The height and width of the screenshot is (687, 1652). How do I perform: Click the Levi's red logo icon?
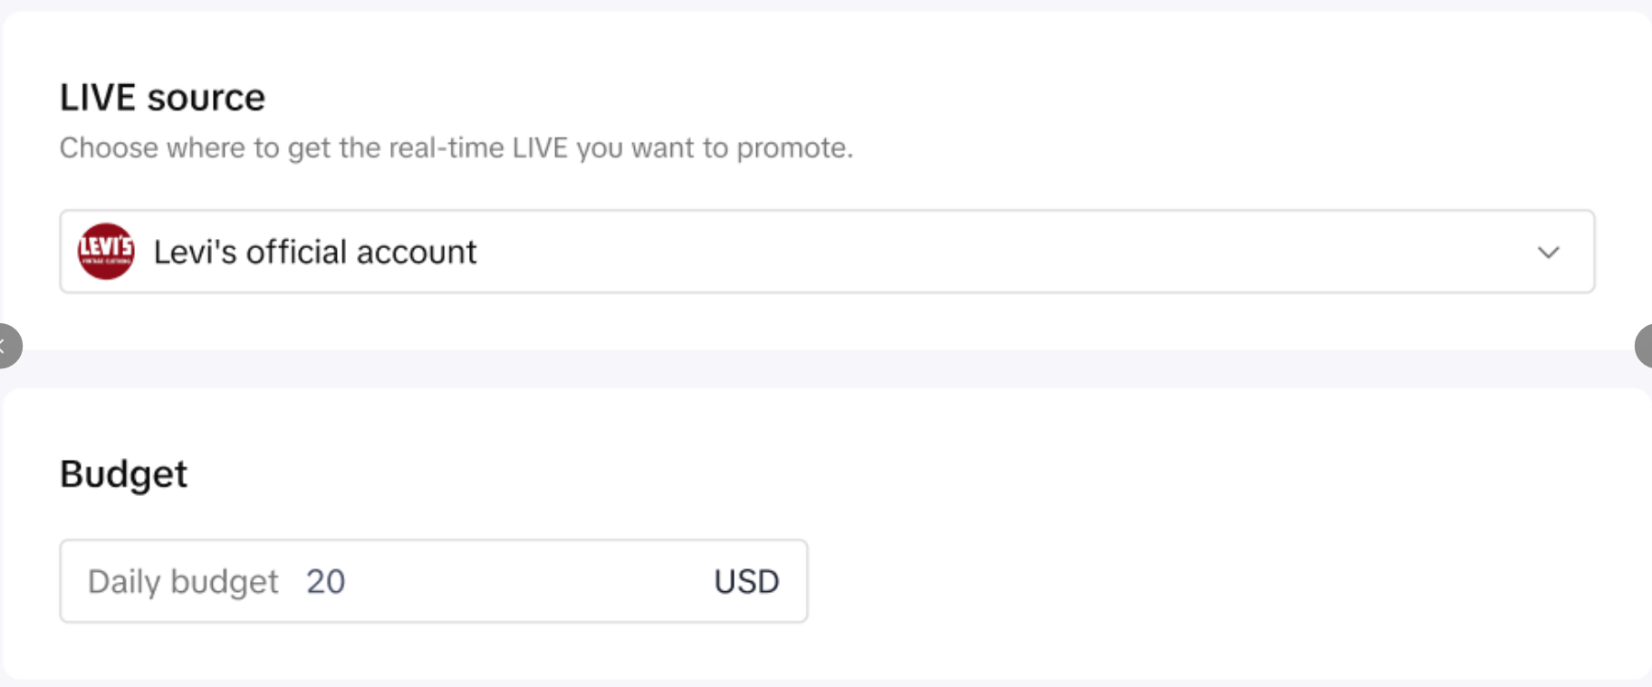(106, 252)
